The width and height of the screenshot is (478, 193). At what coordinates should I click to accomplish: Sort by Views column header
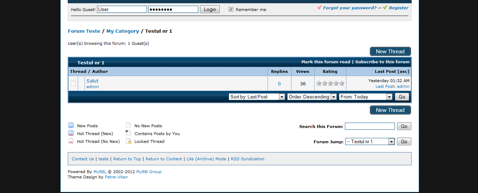(x=302, y=71)
